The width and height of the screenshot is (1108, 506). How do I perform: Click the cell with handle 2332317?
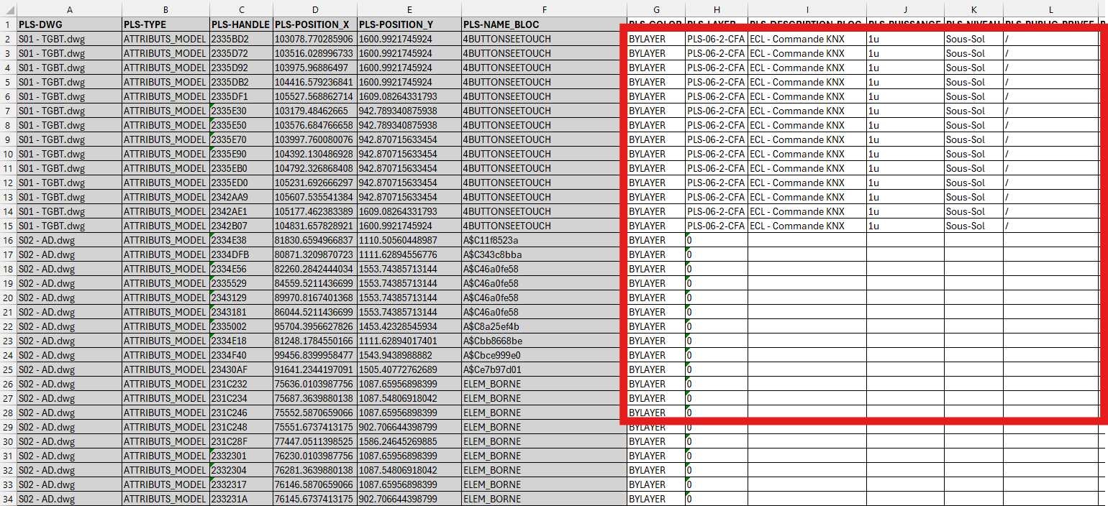(x=241, y=484)
